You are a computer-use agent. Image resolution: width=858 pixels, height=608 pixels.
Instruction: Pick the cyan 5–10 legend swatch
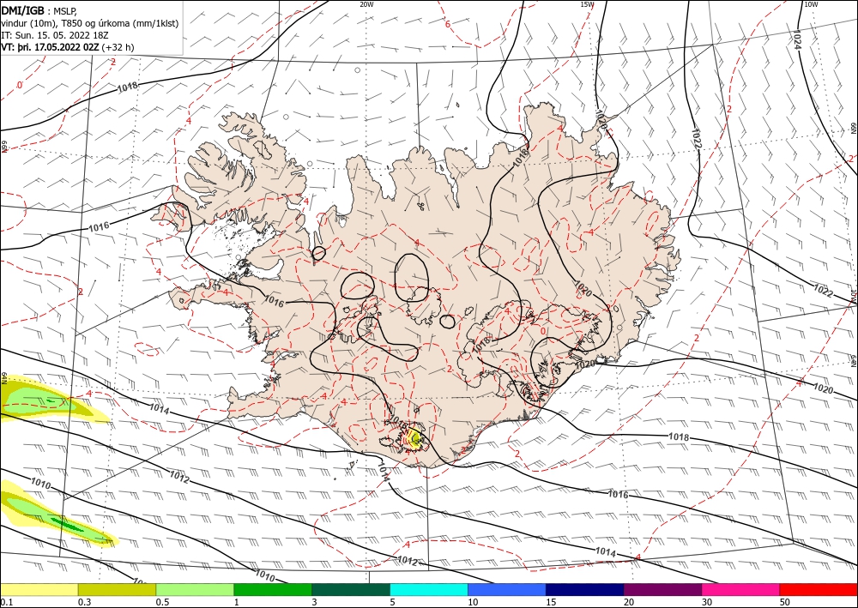coord(429,589)
